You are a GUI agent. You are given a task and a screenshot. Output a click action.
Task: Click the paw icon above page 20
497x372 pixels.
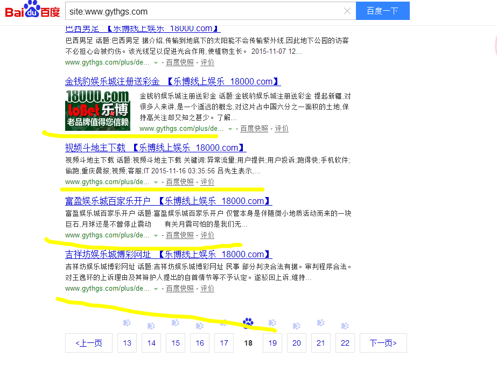297,326
